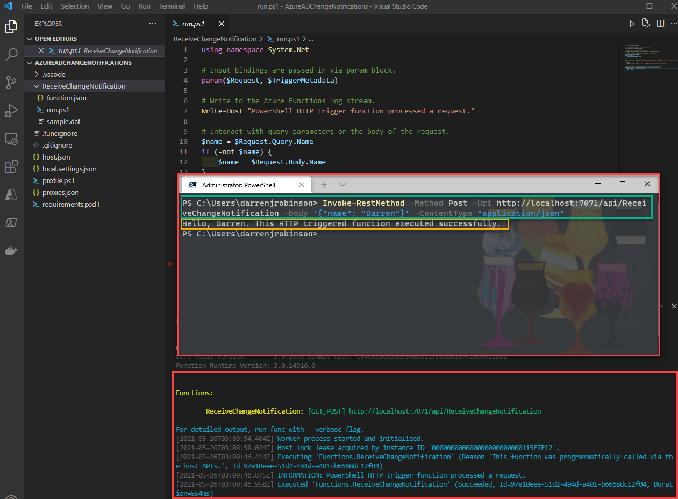Click the param($Request, $TriggerMetadata) line
678x499 pixels.
point(269,80)
